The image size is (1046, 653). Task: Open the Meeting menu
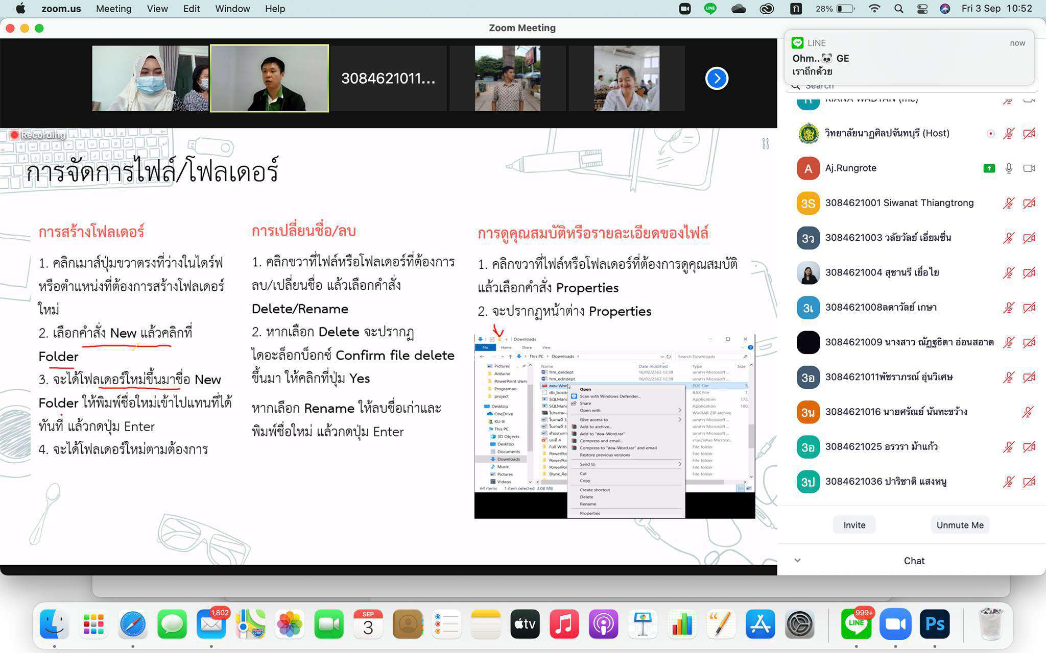pyautogui.click(x=113, y=9)
